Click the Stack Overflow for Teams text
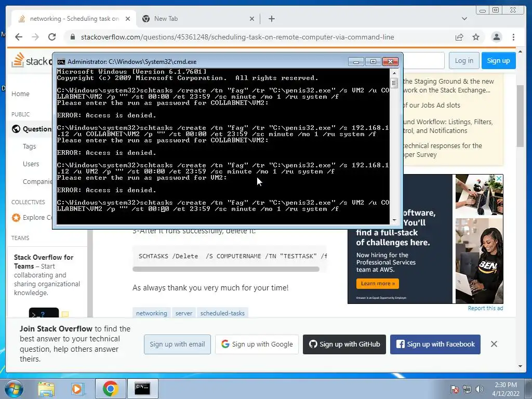 [44, 262]
